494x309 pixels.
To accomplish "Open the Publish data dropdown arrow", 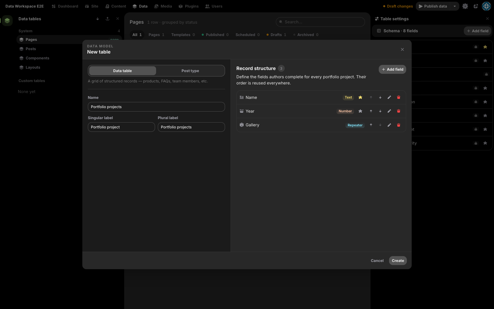I will (x=455, y=6).
